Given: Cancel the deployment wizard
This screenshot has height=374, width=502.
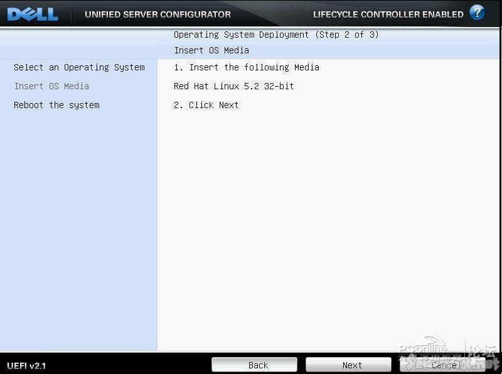Looking at the screenshot, I should coord(442,365).
